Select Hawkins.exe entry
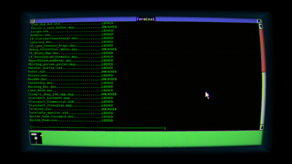The width and height of the screenshot is (292, 164). coord(72,35)
